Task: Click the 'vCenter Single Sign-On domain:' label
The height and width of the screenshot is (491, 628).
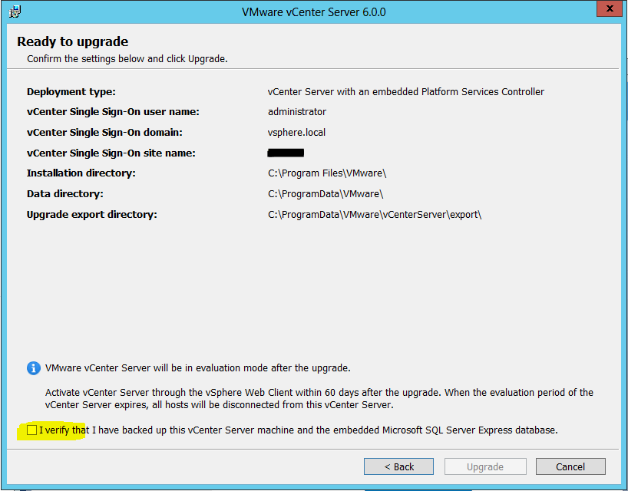Action: (104, 133)
